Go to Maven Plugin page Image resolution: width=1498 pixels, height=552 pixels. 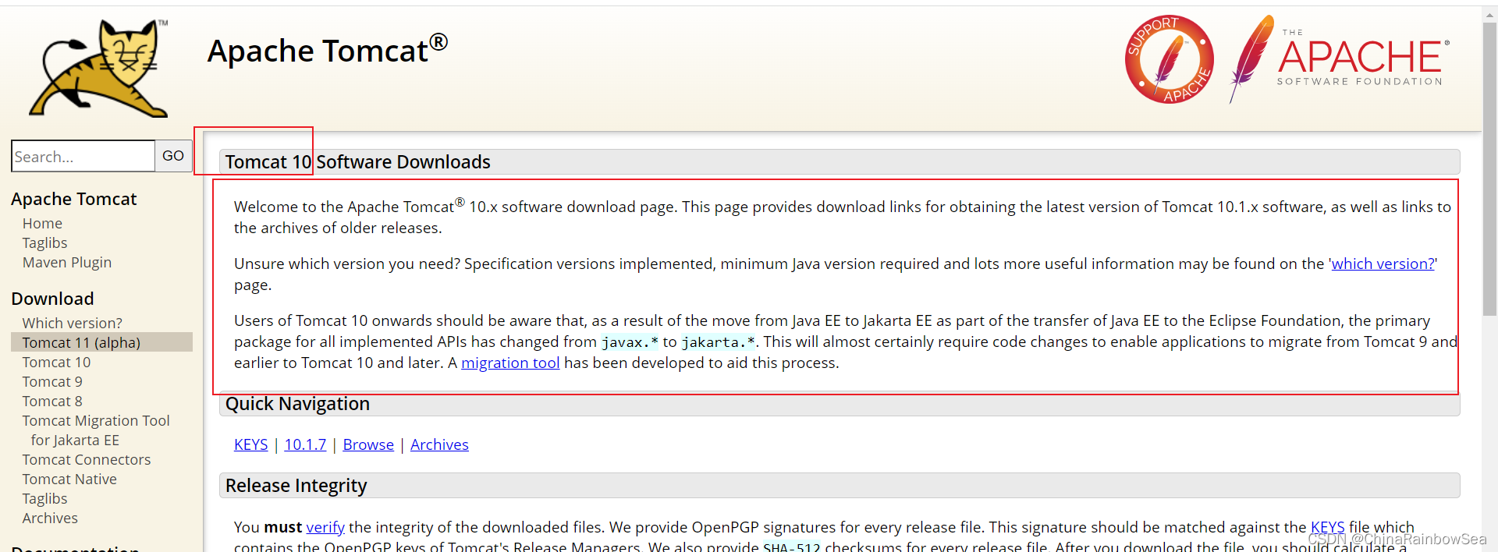[x=67, y=263]
